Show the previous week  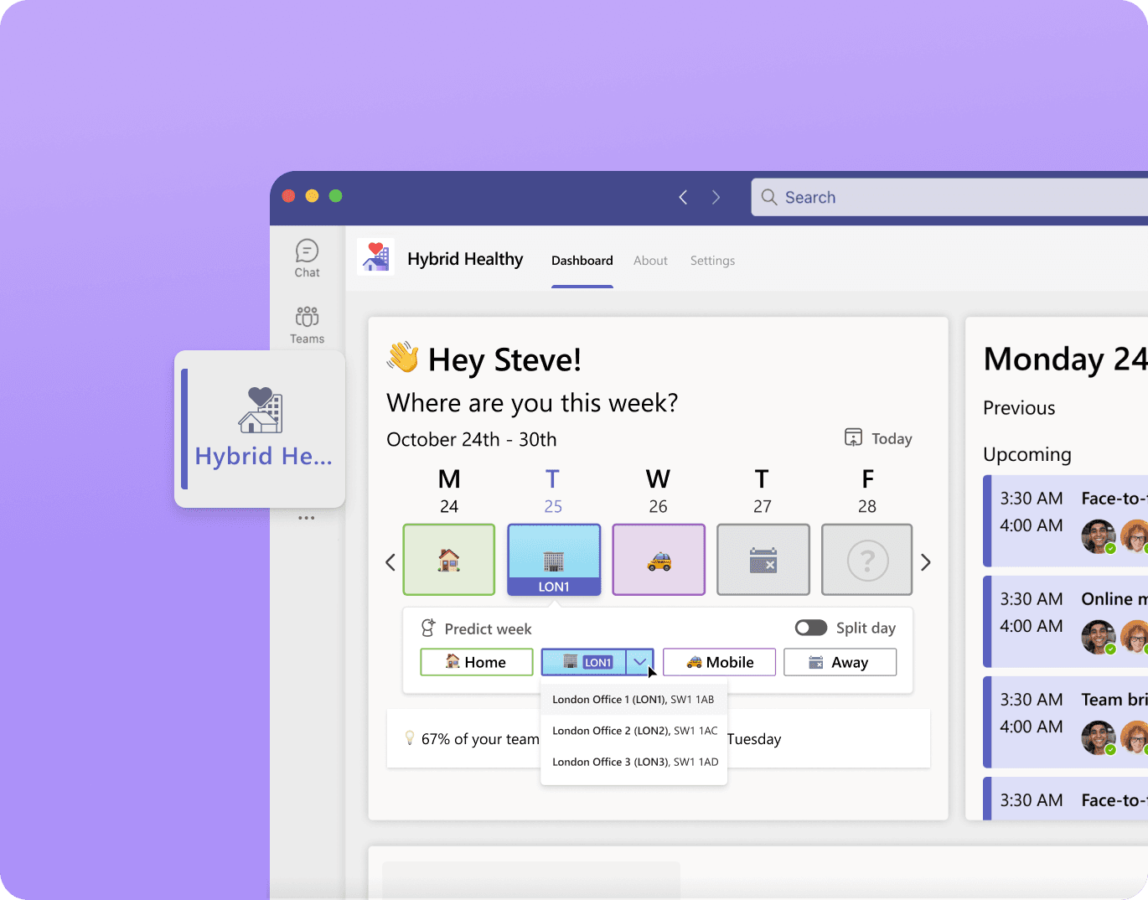pos(390,562)
